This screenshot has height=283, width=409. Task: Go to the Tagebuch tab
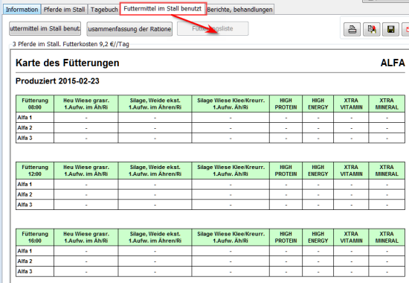104,10
